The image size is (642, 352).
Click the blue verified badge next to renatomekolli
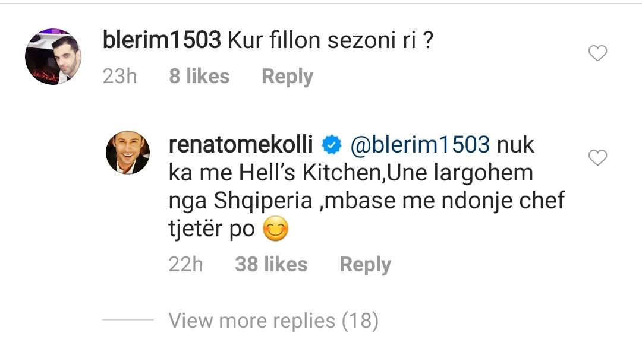click(331, 144)
